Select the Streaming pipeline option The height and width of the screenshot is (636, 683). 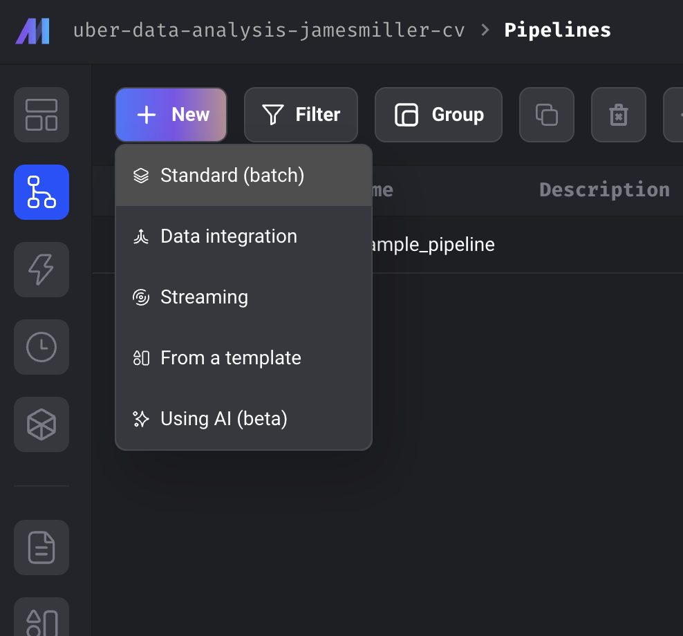click(x=204, y=297)
